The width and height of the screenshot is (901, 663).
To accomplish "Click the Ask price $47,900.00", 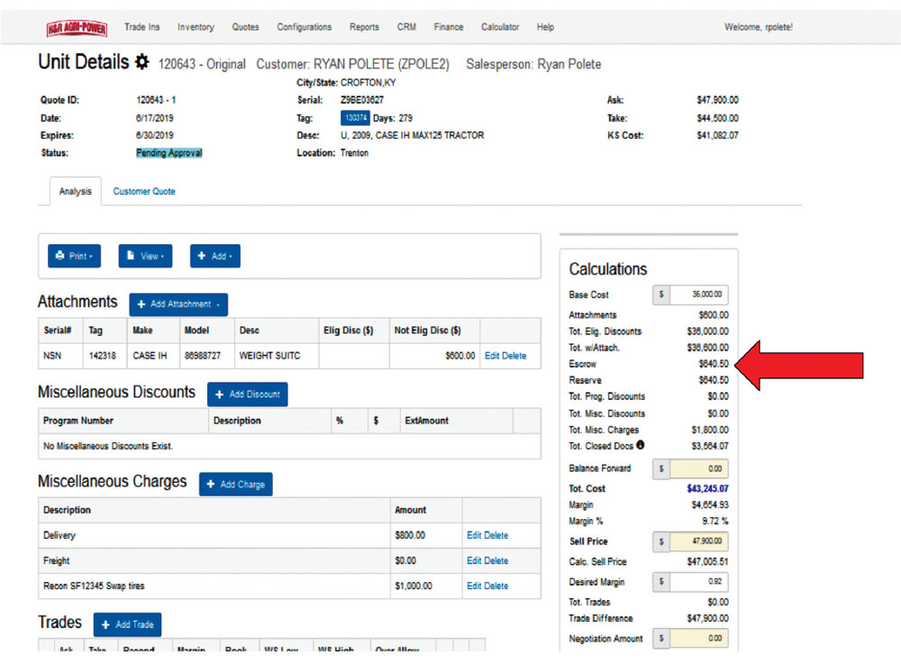I will click(x=718, y=100).
